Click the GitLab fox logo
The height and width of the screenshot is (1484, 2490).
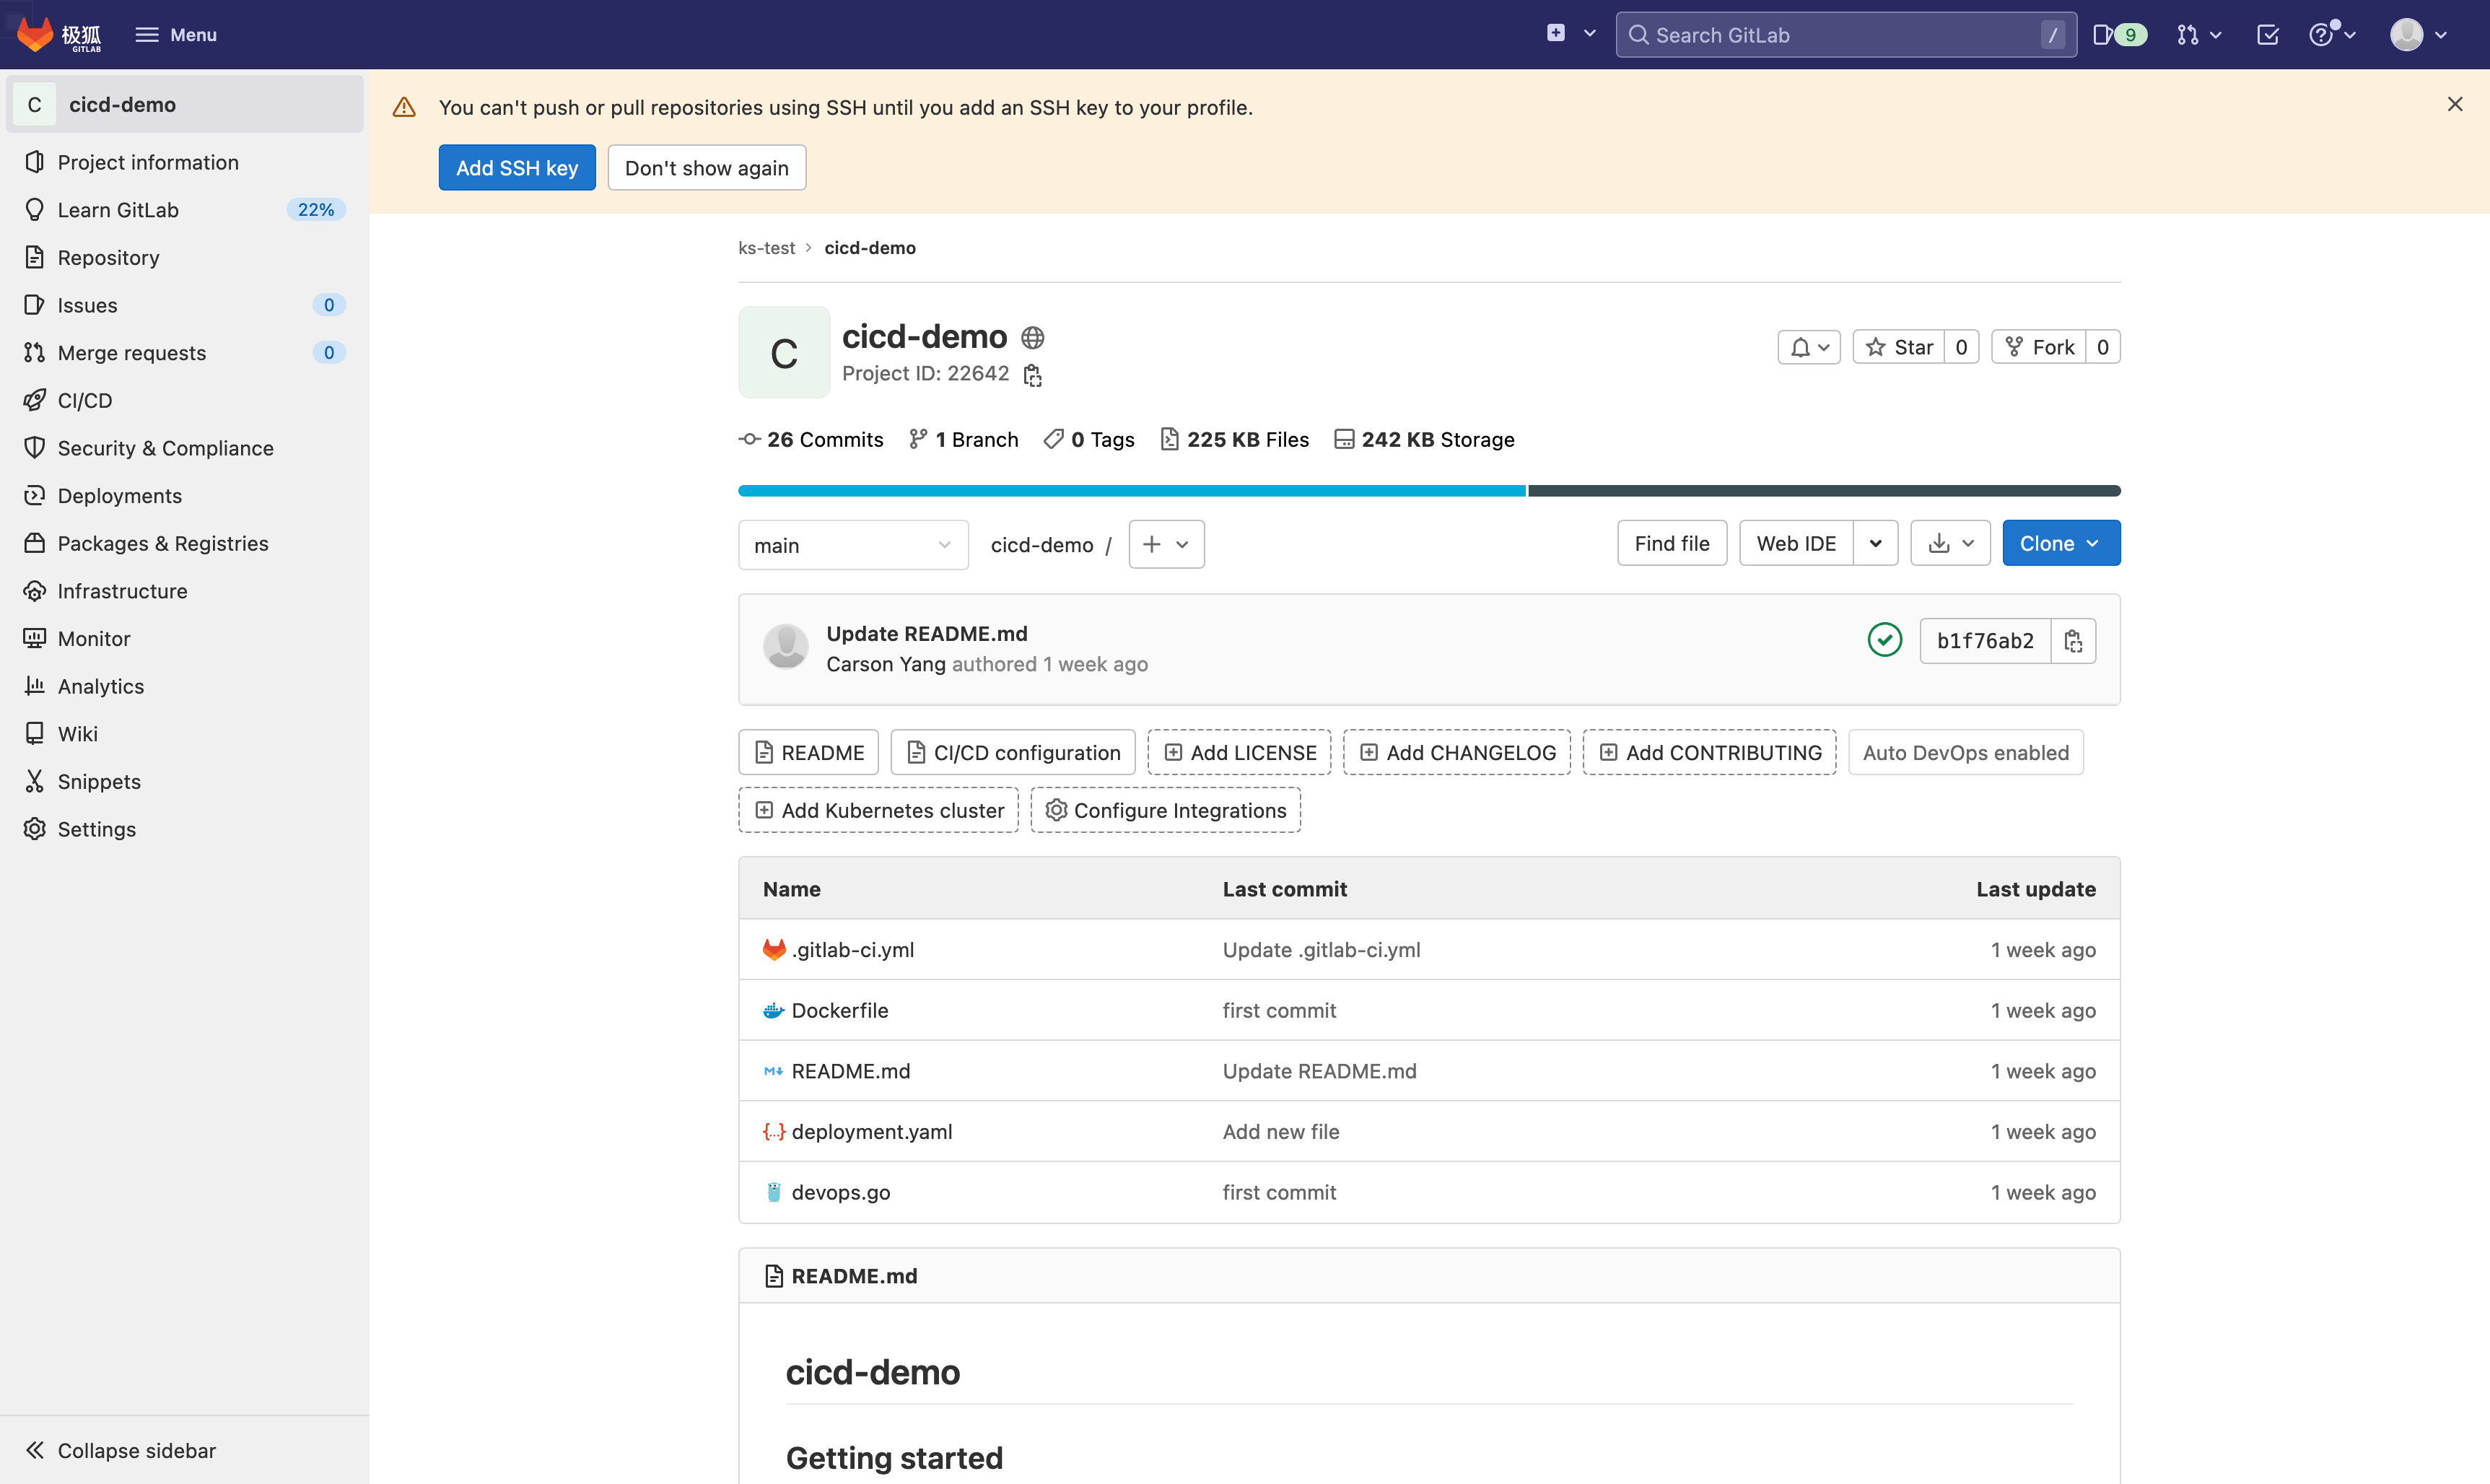[x=36, y=35]
